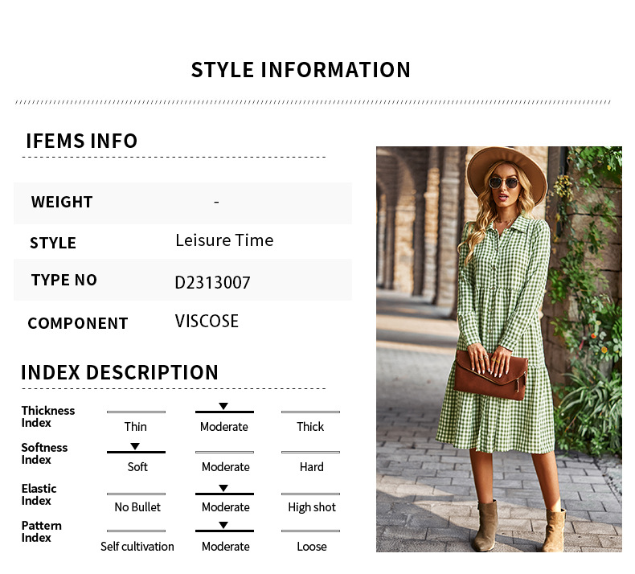Image resolution: width=635 pixels, height=574 pixels.
Task: Click the No Bullet option text
Action: [137, 506]
